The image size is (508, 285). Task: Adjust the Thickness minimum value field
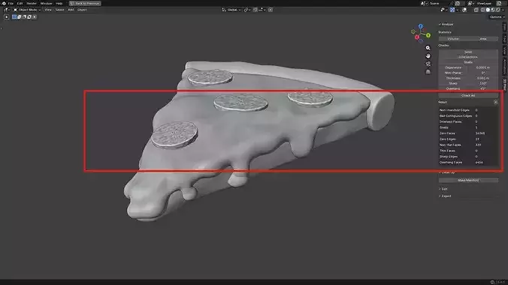pos(483,78)
